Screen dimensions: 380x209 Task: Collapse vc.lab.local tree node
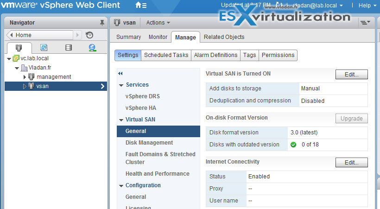click(x=9, y=59)
